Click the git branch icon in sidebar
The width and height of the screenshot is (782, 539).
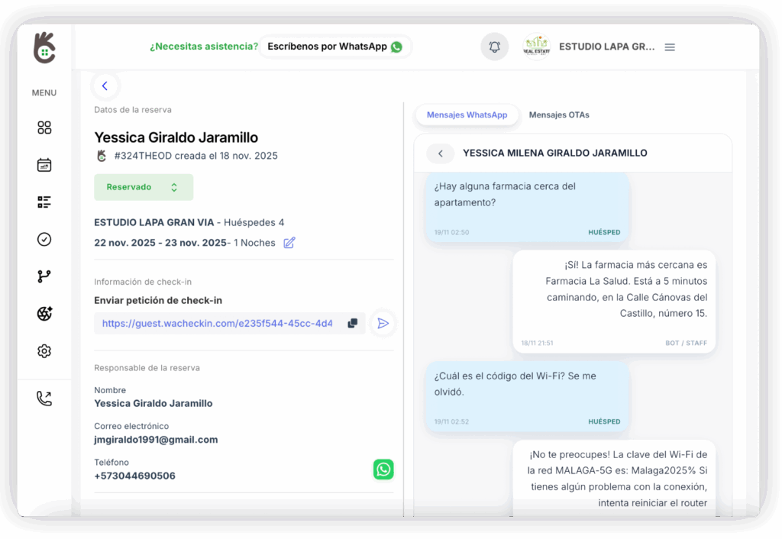44,276
